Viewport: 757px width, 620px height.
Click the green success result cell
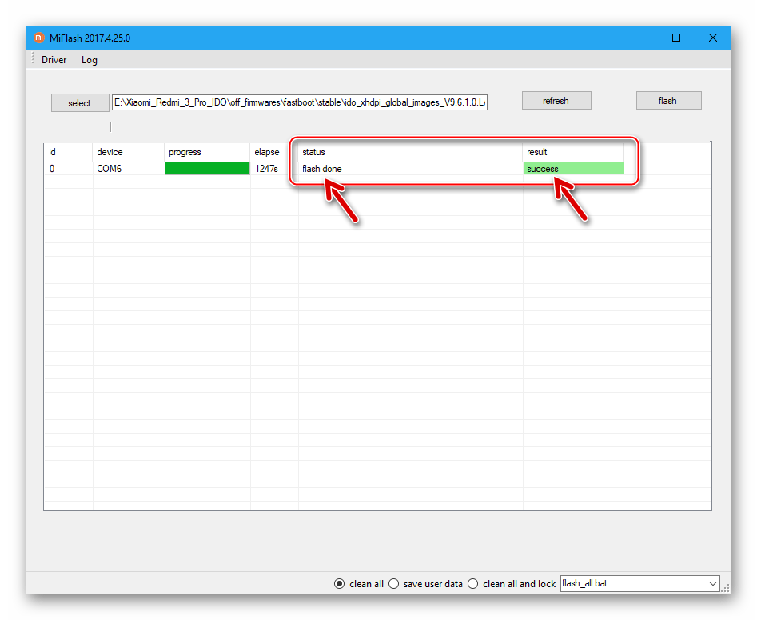click(x=573, y=169)
